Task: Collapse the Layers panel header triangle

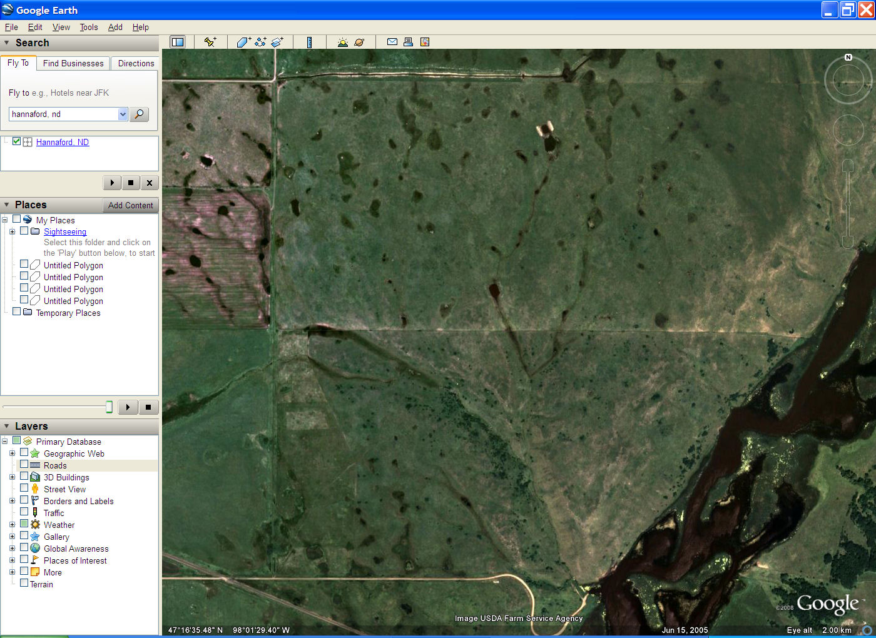Action: [x=6, y=426]
